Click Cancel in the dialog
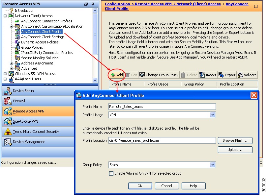 pos(167,186)
